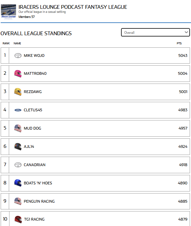
Task: Click the Ford logo next to CLETUS45
Action: pyautogui.click(x=18, y=110)
